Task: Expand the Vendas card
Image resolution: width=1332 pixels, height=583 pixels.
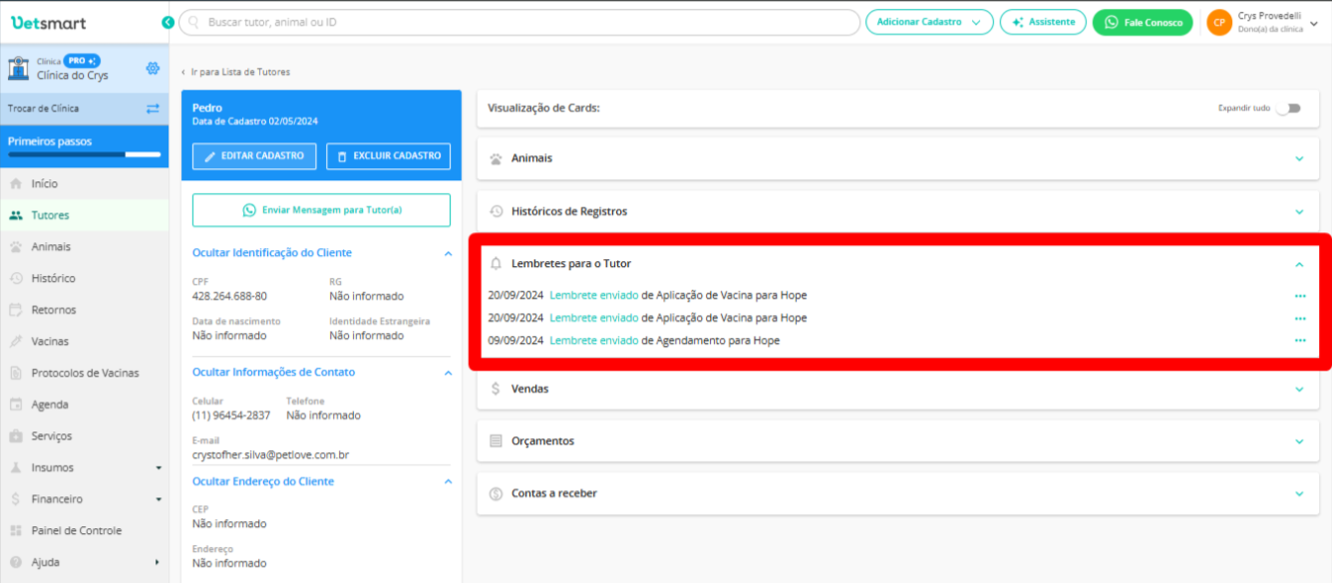Action: [x=1298, y=389]
